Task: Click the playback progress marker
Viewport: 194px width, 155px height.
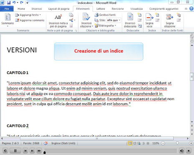Action: [x=45, y=152]
